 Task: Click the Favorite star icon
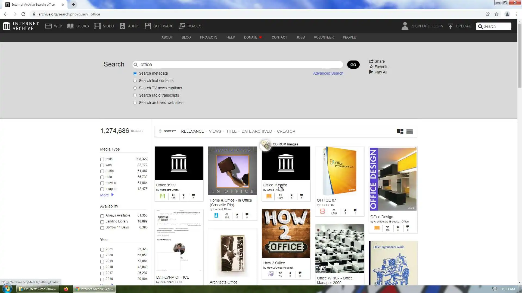coord(371,67)
